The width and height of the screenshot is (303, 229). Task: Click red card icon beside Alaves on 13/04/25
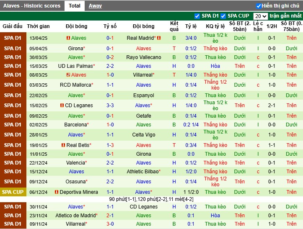(x=68, y=38)
